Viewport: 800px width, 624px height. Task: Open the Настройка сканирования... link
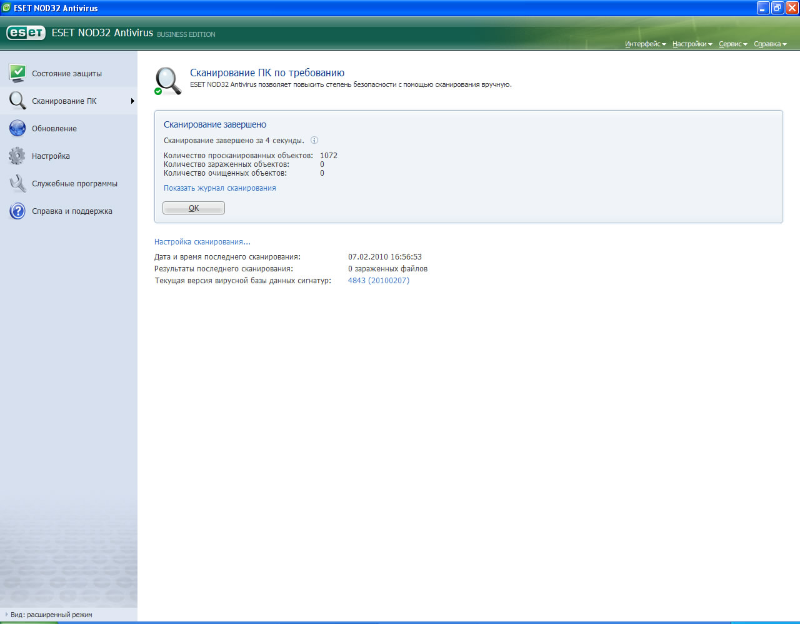tap(202, 241)
